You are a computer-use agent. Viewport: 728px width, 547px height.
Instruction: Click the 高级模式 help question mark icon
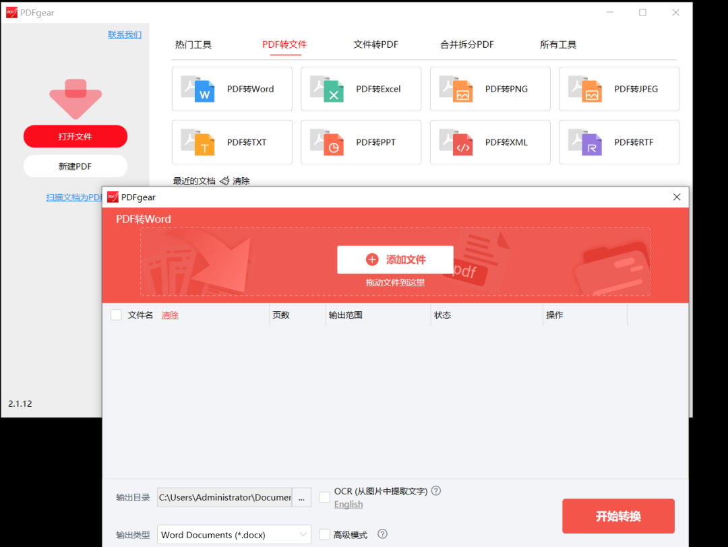coord(382,534)
